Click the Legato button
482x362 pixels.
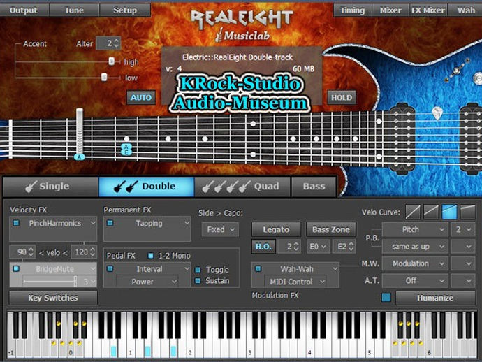276,229
